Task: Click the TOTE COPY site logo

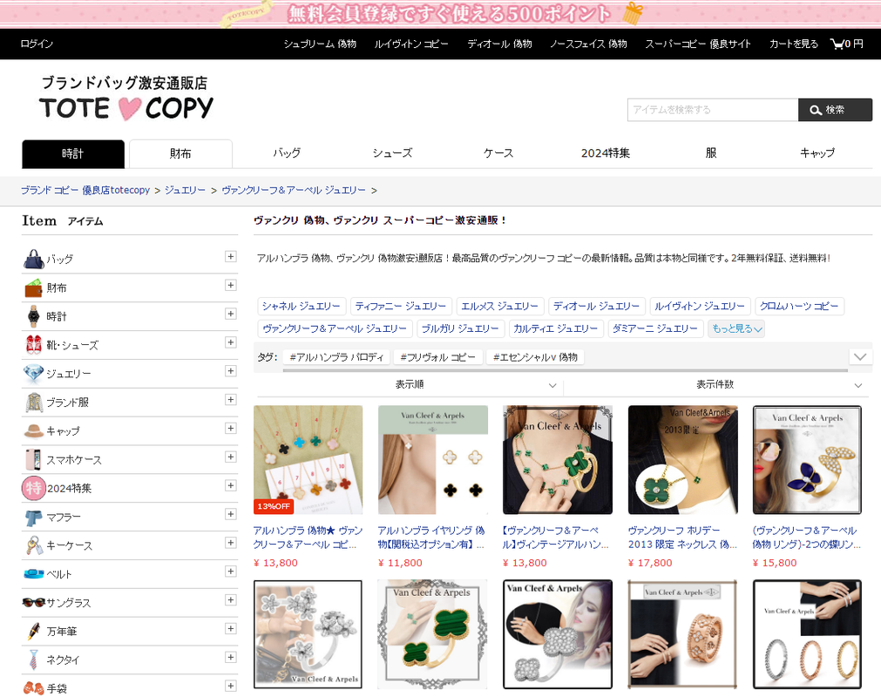Action: click(x=126, y=98)
